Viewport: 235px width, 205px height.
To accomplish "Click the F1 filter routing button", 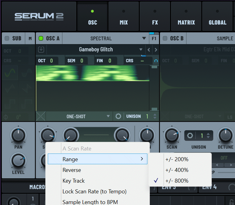I will coord(154,39).
